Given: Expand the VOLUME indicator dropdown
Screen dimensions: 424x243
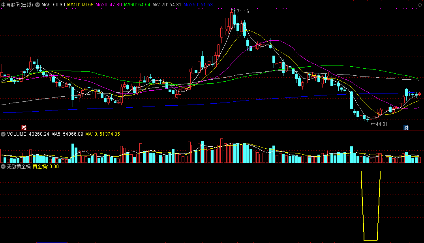Looking at the screenshot, I should (3, 134).
